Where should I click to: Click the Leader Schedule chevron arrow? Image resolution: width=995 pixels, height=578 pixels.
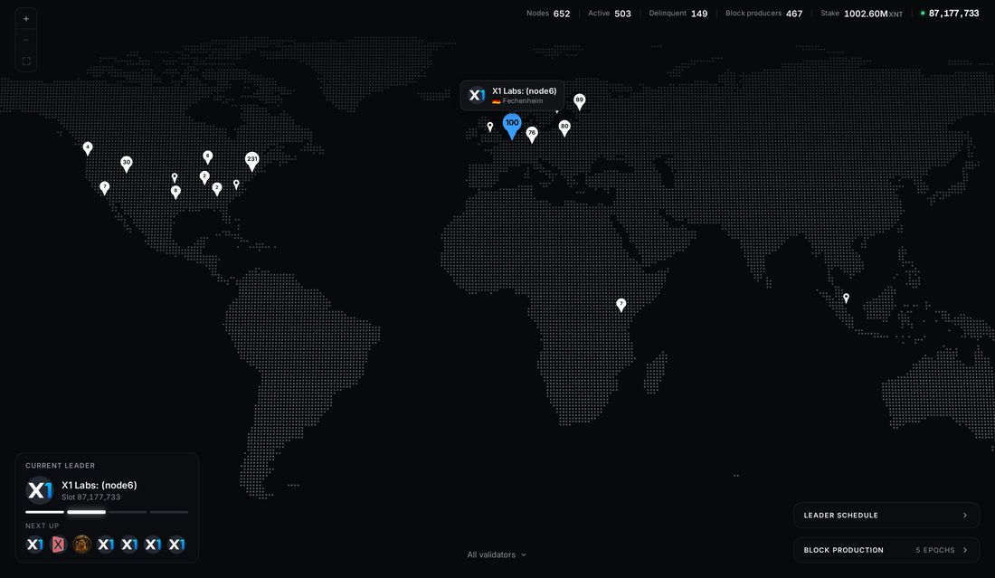[965, 516]
